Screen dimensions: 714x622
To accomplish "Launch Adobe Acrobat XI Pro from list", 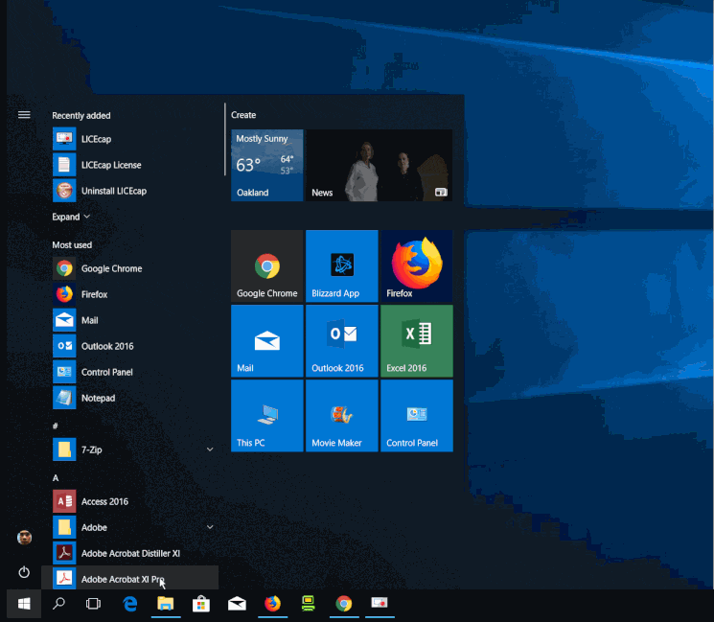I will (x=122, y=579).
